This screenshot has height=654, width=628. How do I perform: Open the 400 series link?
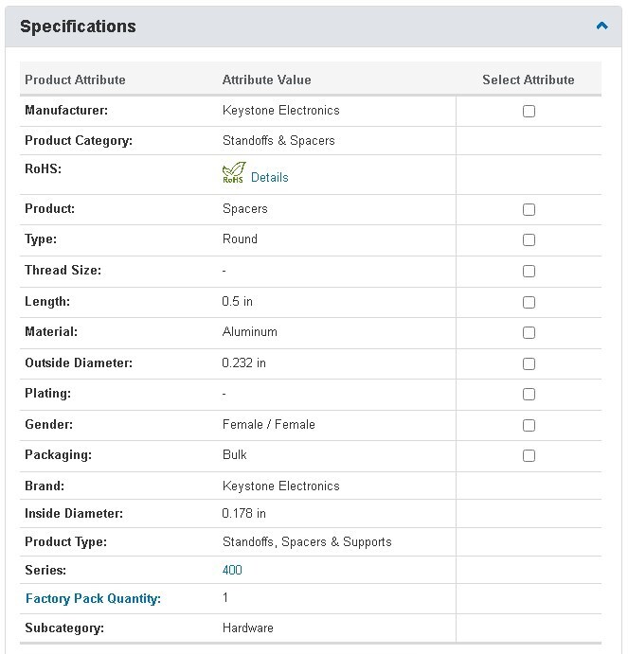click(x=232, y=570)
